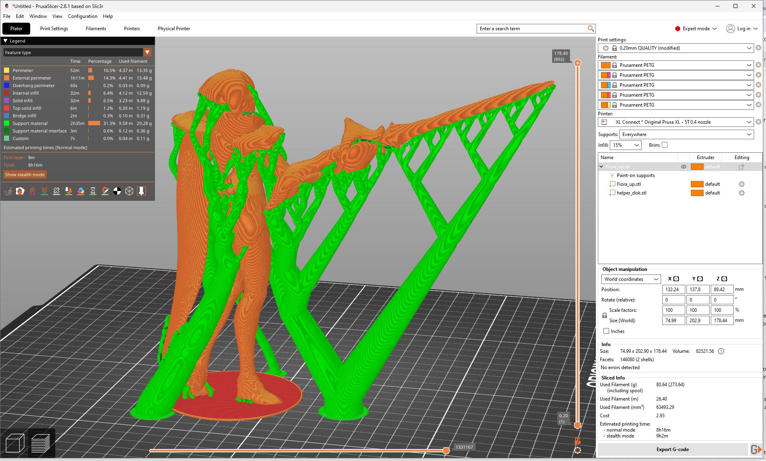Toggle print pauses hourglass icon
This screenshot has height=461, width=766.
93,191
